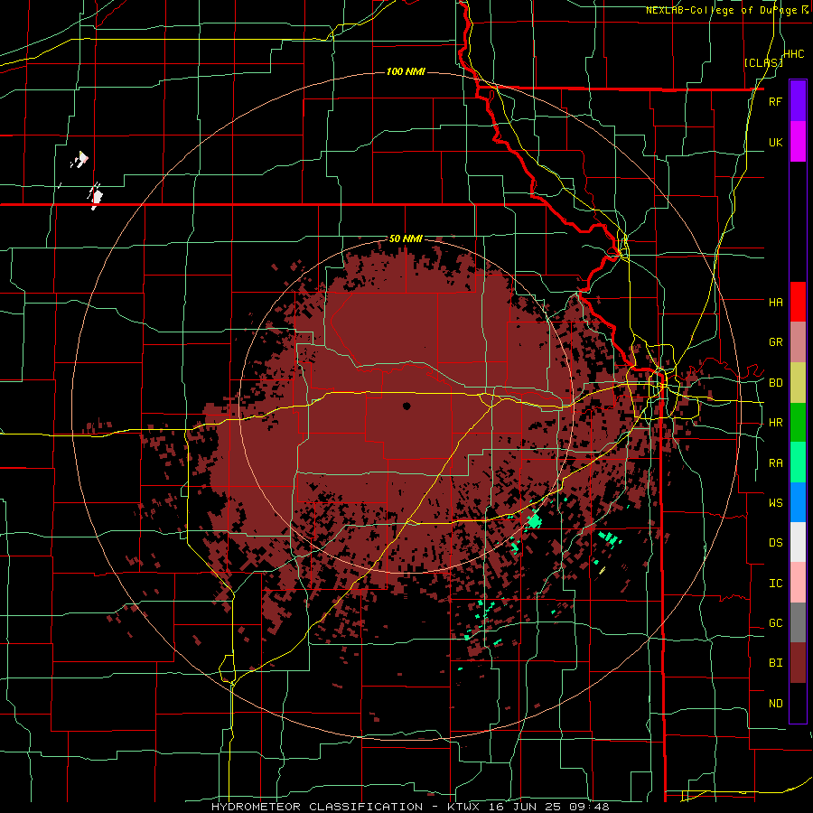Click the largest green RA echo patch

click(534, 519)
